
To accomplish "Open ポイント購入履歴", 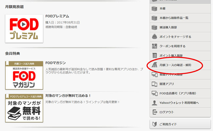I will 180,56.
